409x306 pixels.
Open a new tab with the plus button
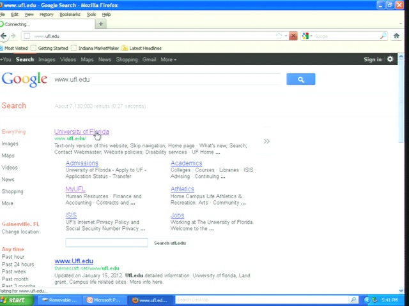coord(101,24)
